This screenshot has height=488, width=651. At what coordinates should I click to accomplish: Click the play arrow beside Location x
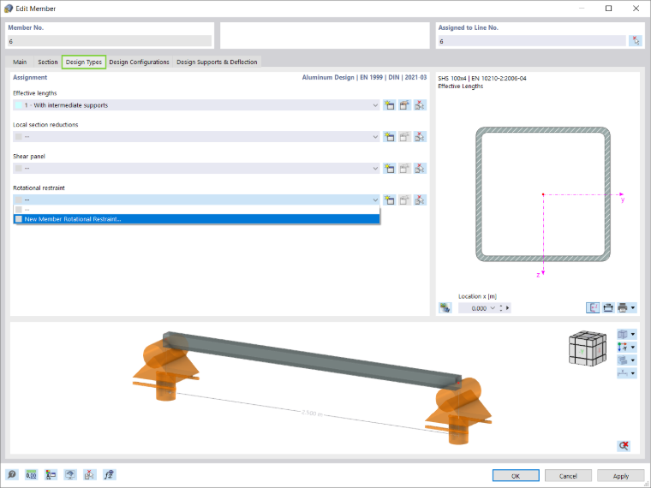point(507,308)
